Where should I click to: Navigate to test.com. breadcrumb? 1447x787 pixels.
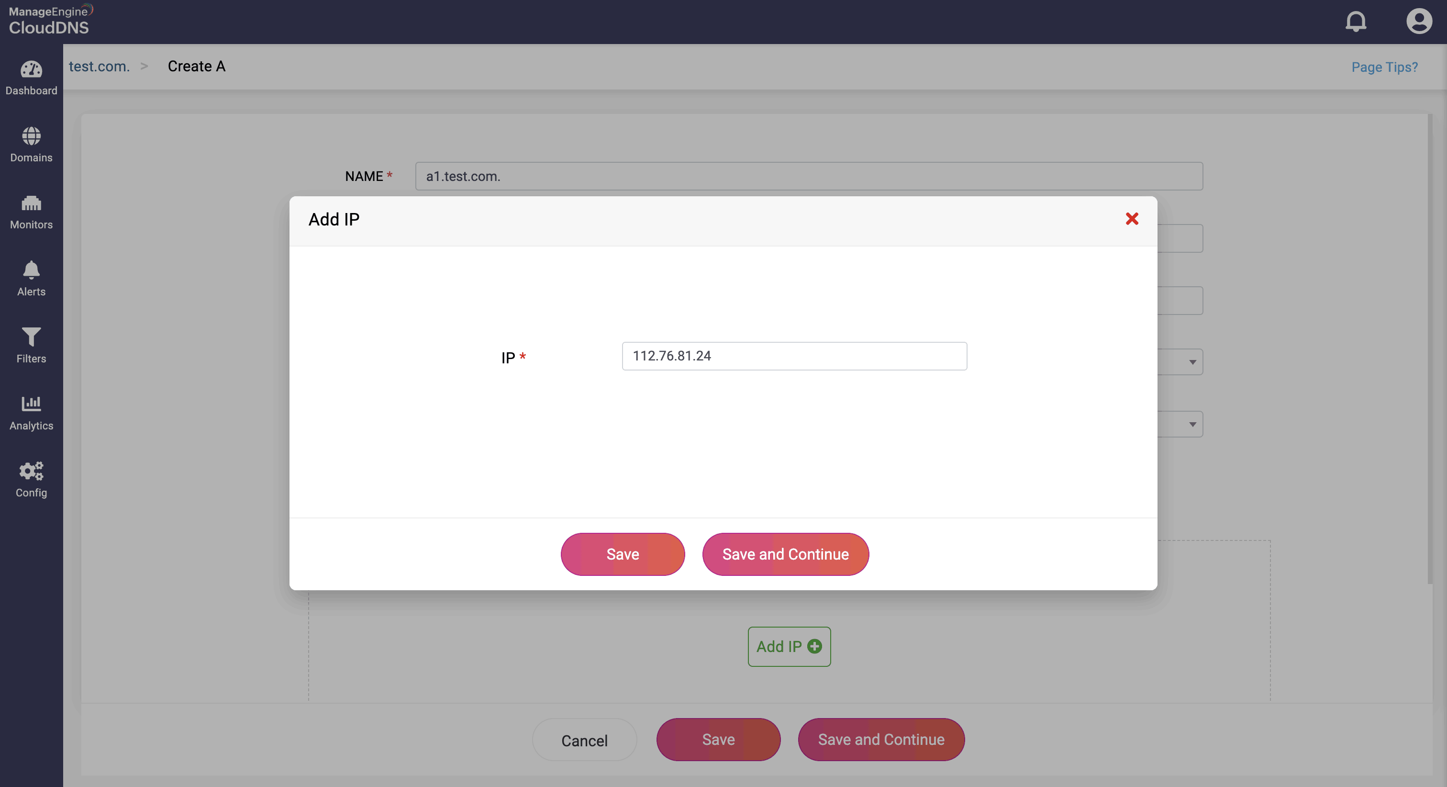[x=99, y=67]
